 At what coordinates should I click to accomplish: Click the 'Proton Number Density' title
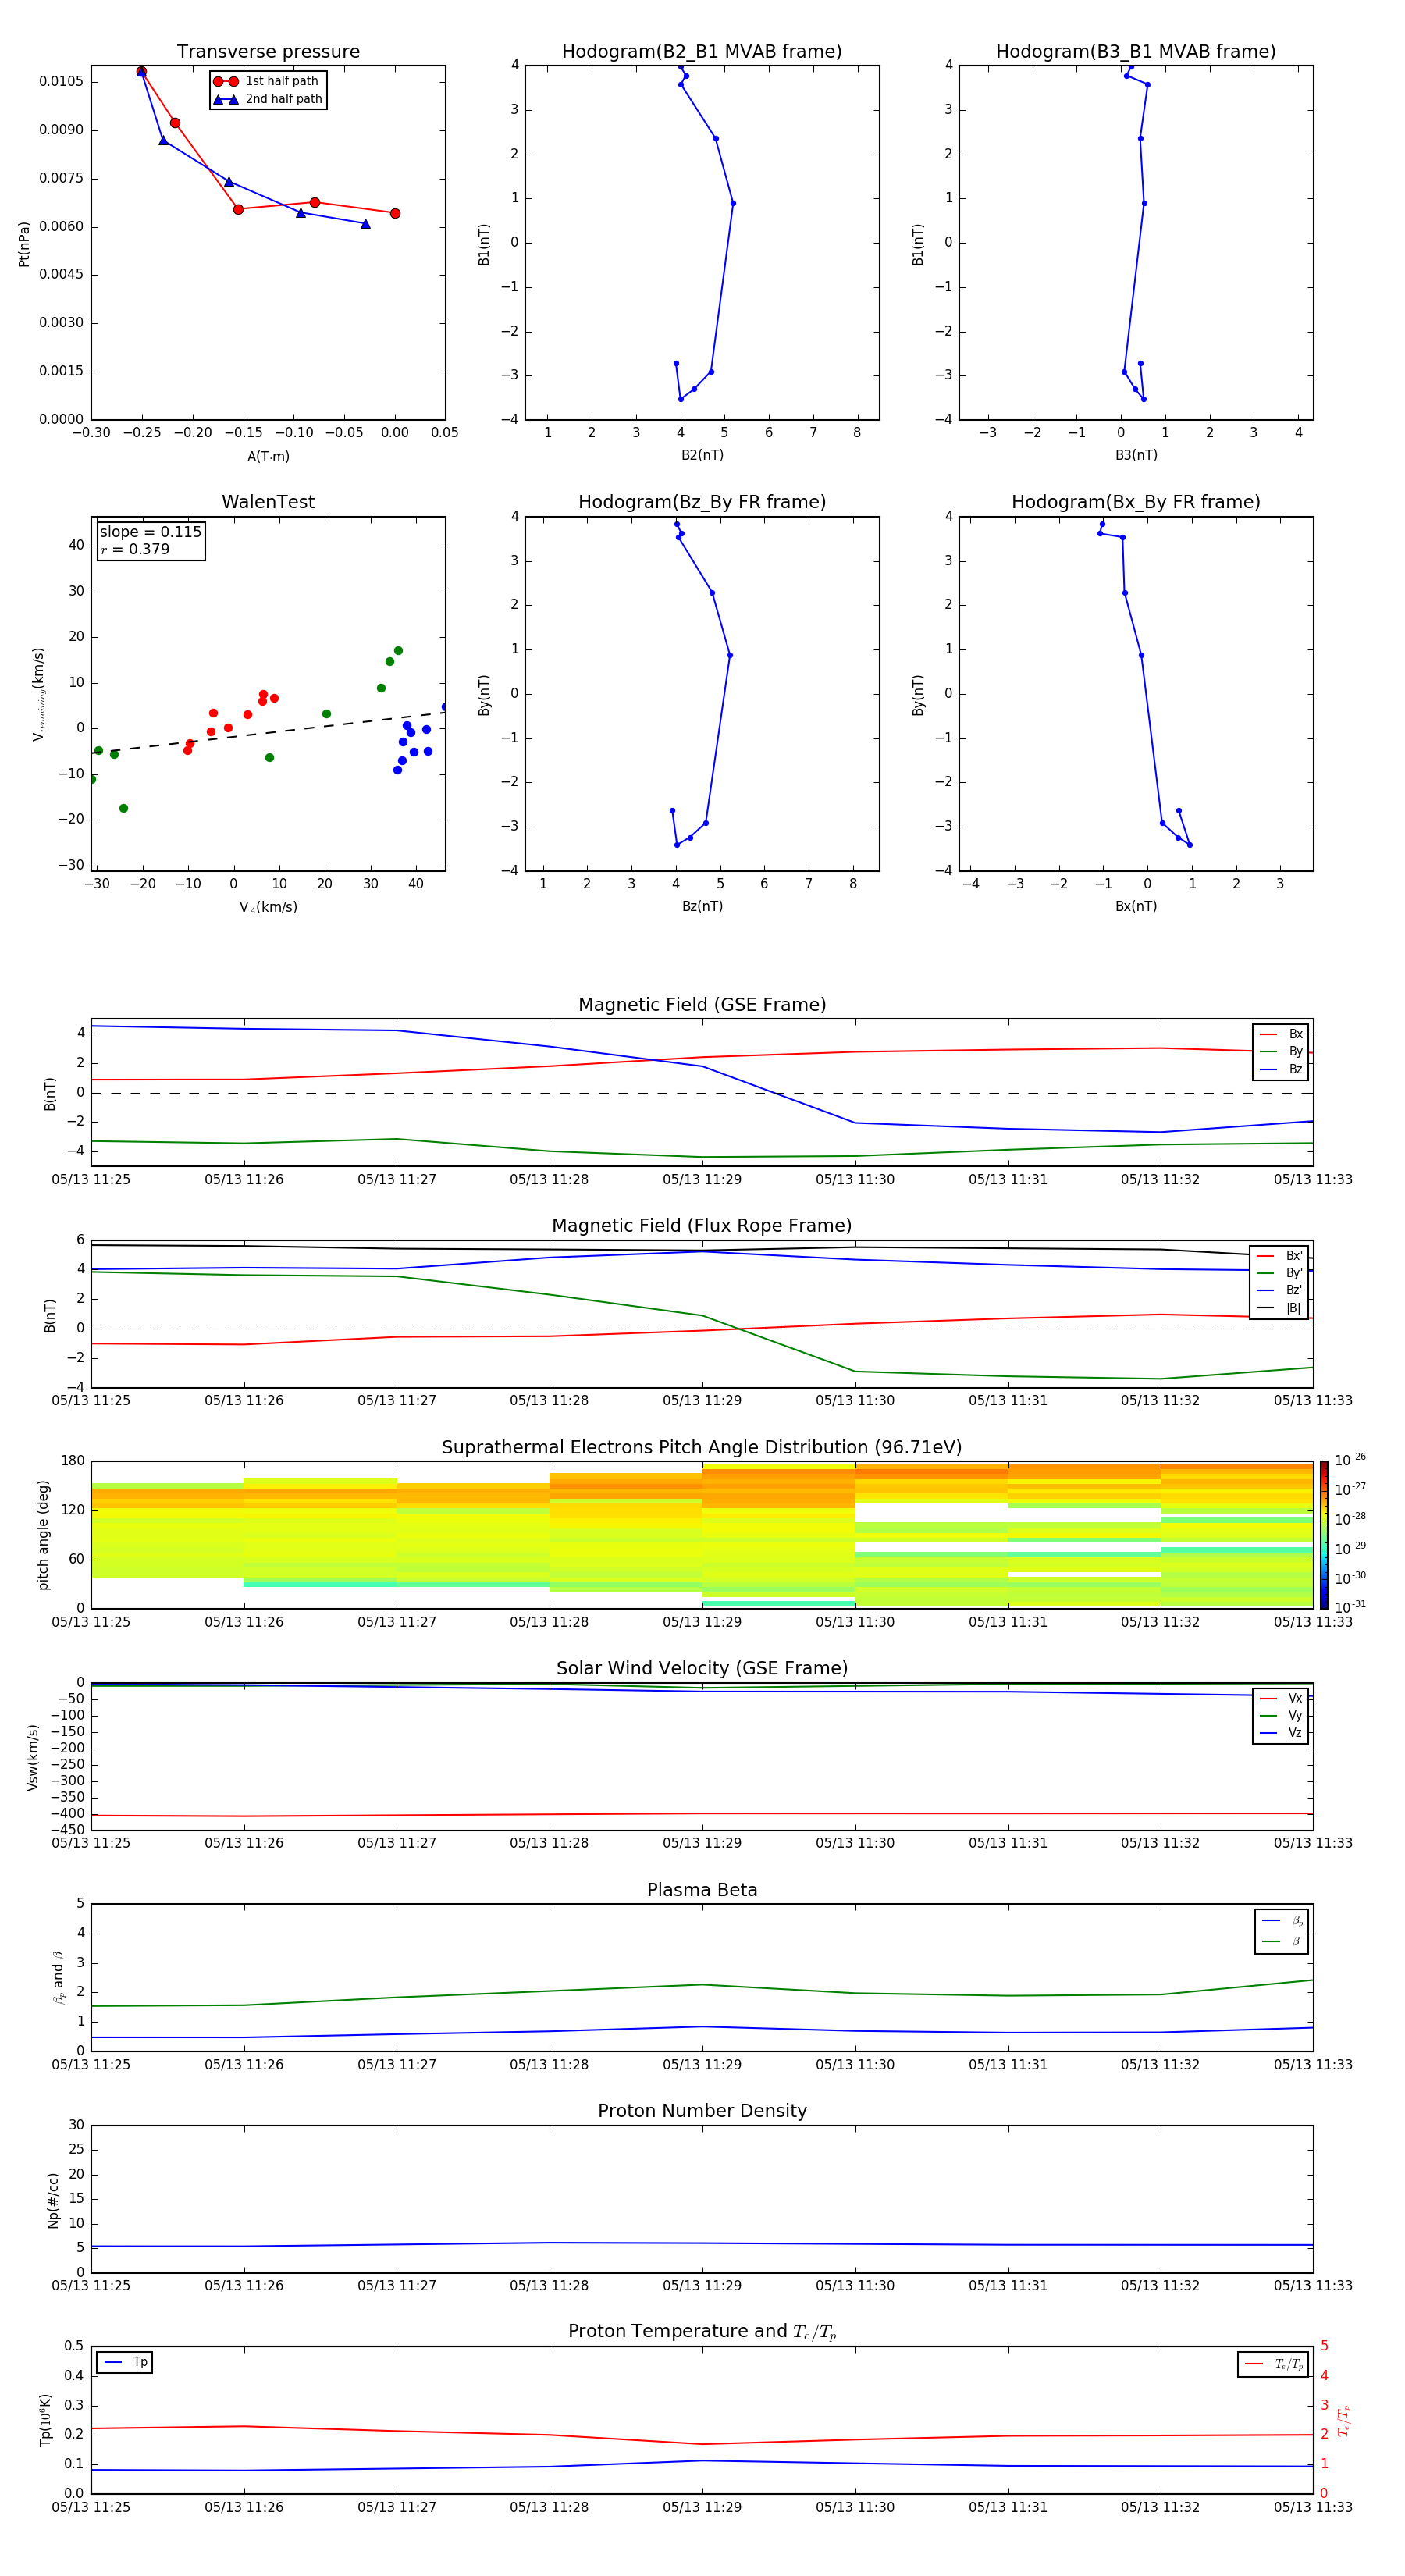point(702,2111)
